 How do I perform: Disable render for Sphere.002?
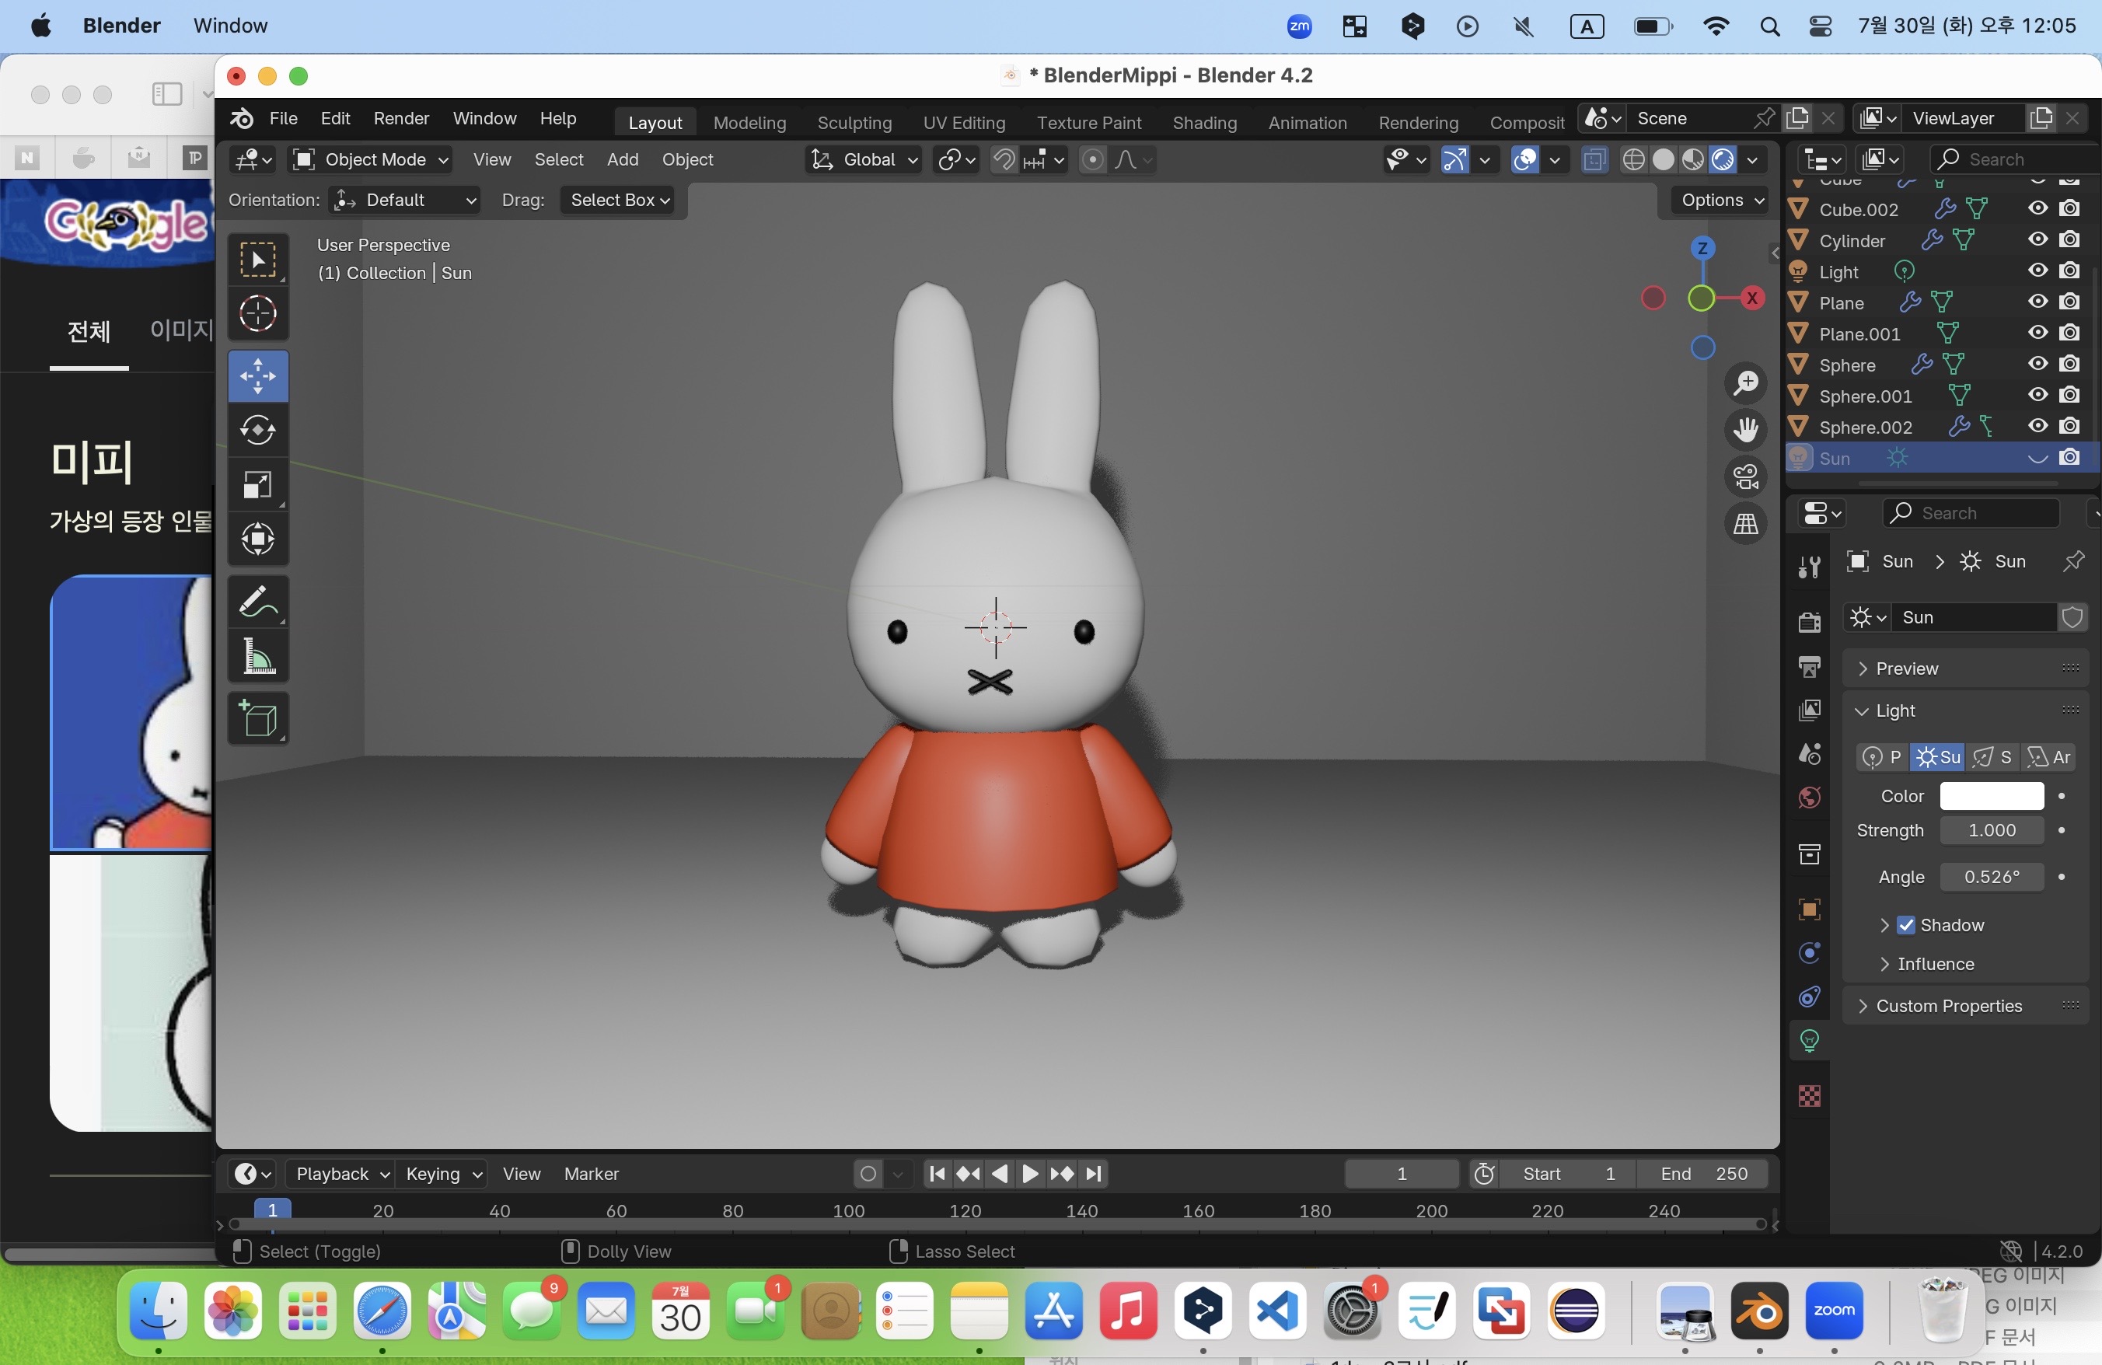[x=2069, y=427]
